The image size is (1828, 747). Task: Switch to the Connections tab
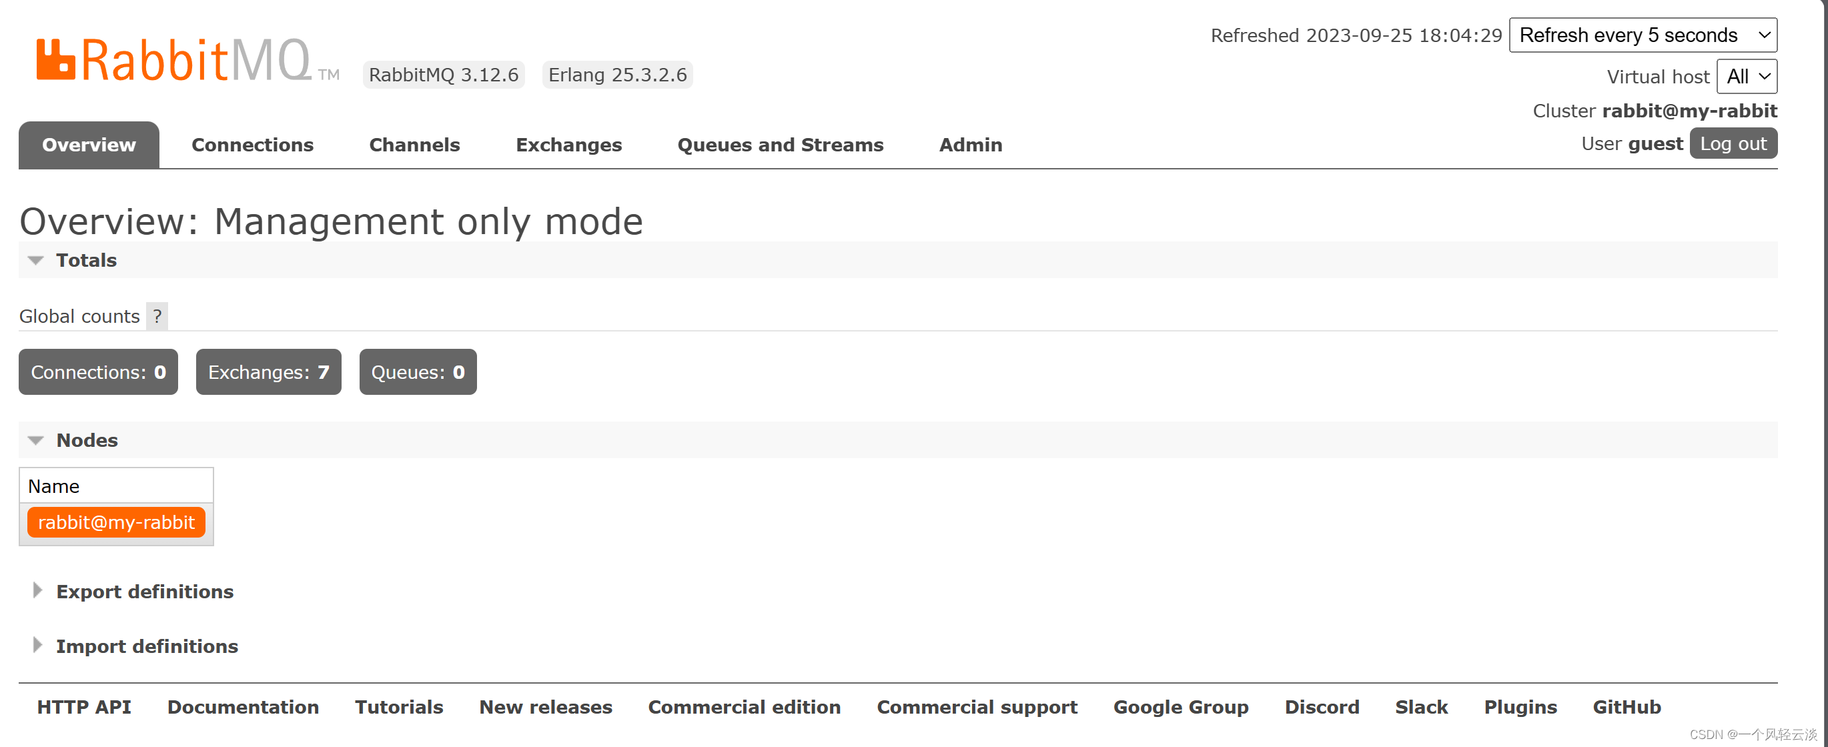coord(252,145)
